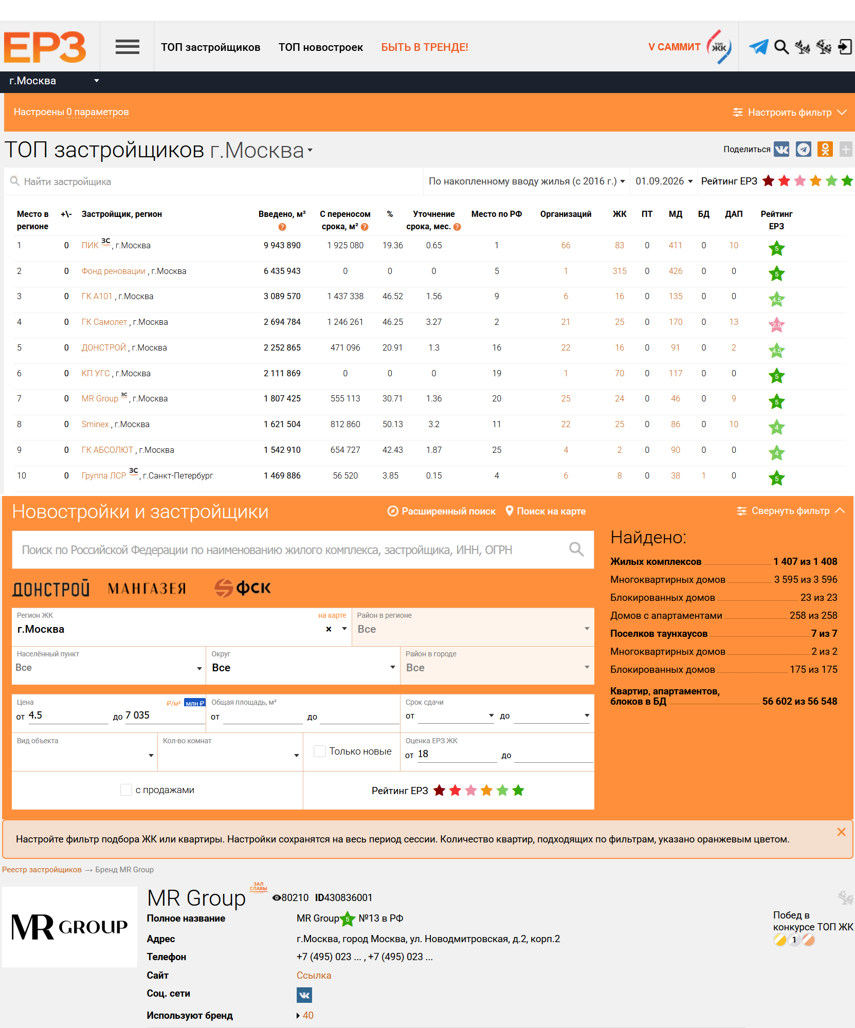The width and height of the screenshot is (855, 1028).
Task: Switch price units to ₽/м²
Action: pos(174,703)
